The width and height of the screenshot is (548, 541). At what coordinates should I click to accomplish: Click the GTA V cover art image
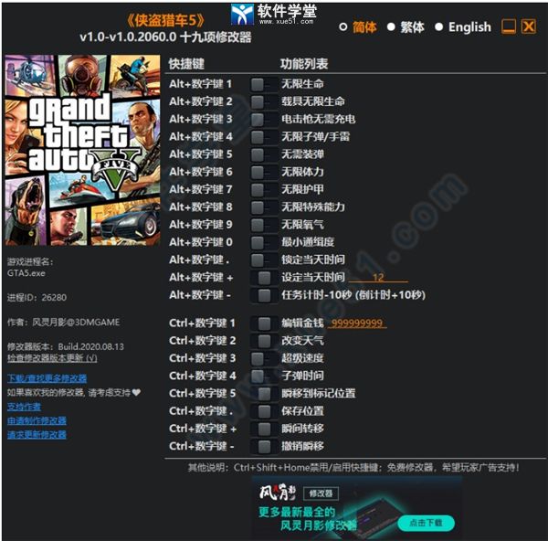[82, 151]
